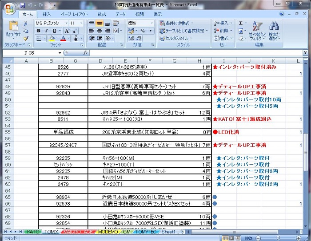Switch to 数式 ribbon tab
The width and height of the screenshot is (311, 241).
102,14
